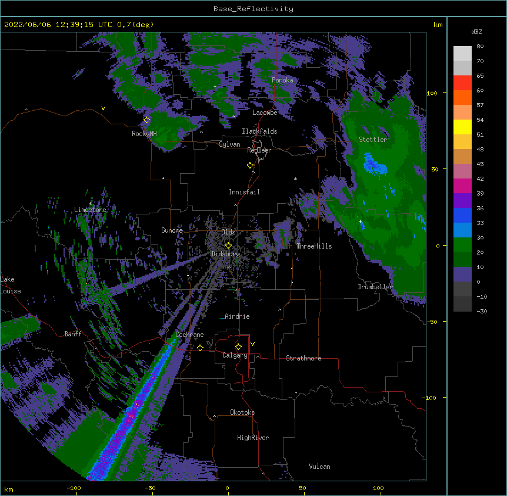Click the Airdrie city label
Viewport: 507px width, 496px height.
[x=237, y=316]
